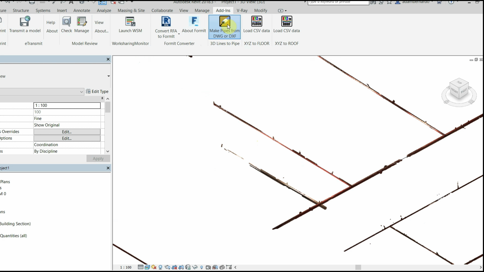The height and width of the screenshot is (272, 484).
Task: Open the Visual Style menu in view bar
Action: (x=147, y=267)
